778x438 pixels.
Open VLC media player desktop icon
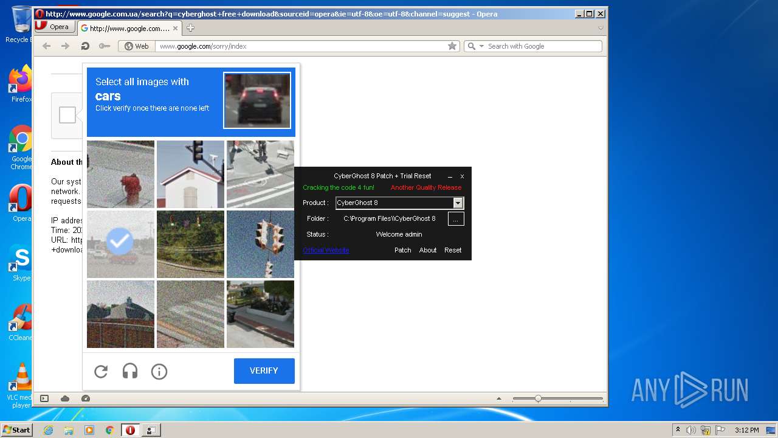click(x=21, y=386)
